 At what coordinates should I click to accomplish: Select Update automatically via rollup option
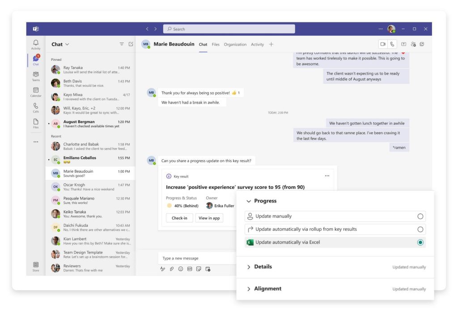[335, 229]
